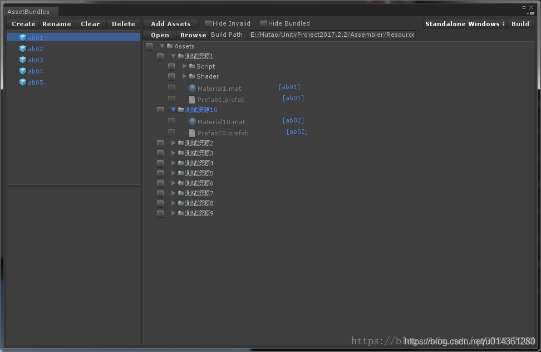Viewport: 541px width, 352px height.
Task: Click the Delete bundle button
Action: click(123, 24)
